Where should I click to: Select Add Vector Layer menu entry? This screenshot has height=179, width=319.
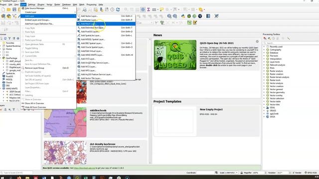point(106,16)
